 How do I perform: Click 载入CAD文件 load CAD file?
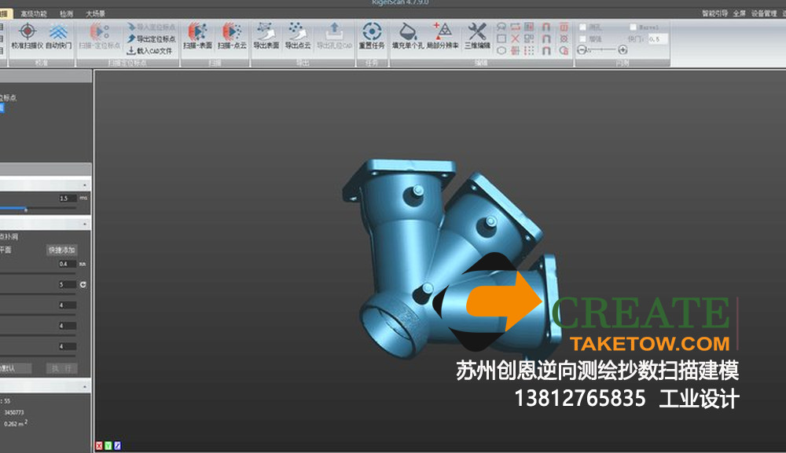tap(153, 50)
